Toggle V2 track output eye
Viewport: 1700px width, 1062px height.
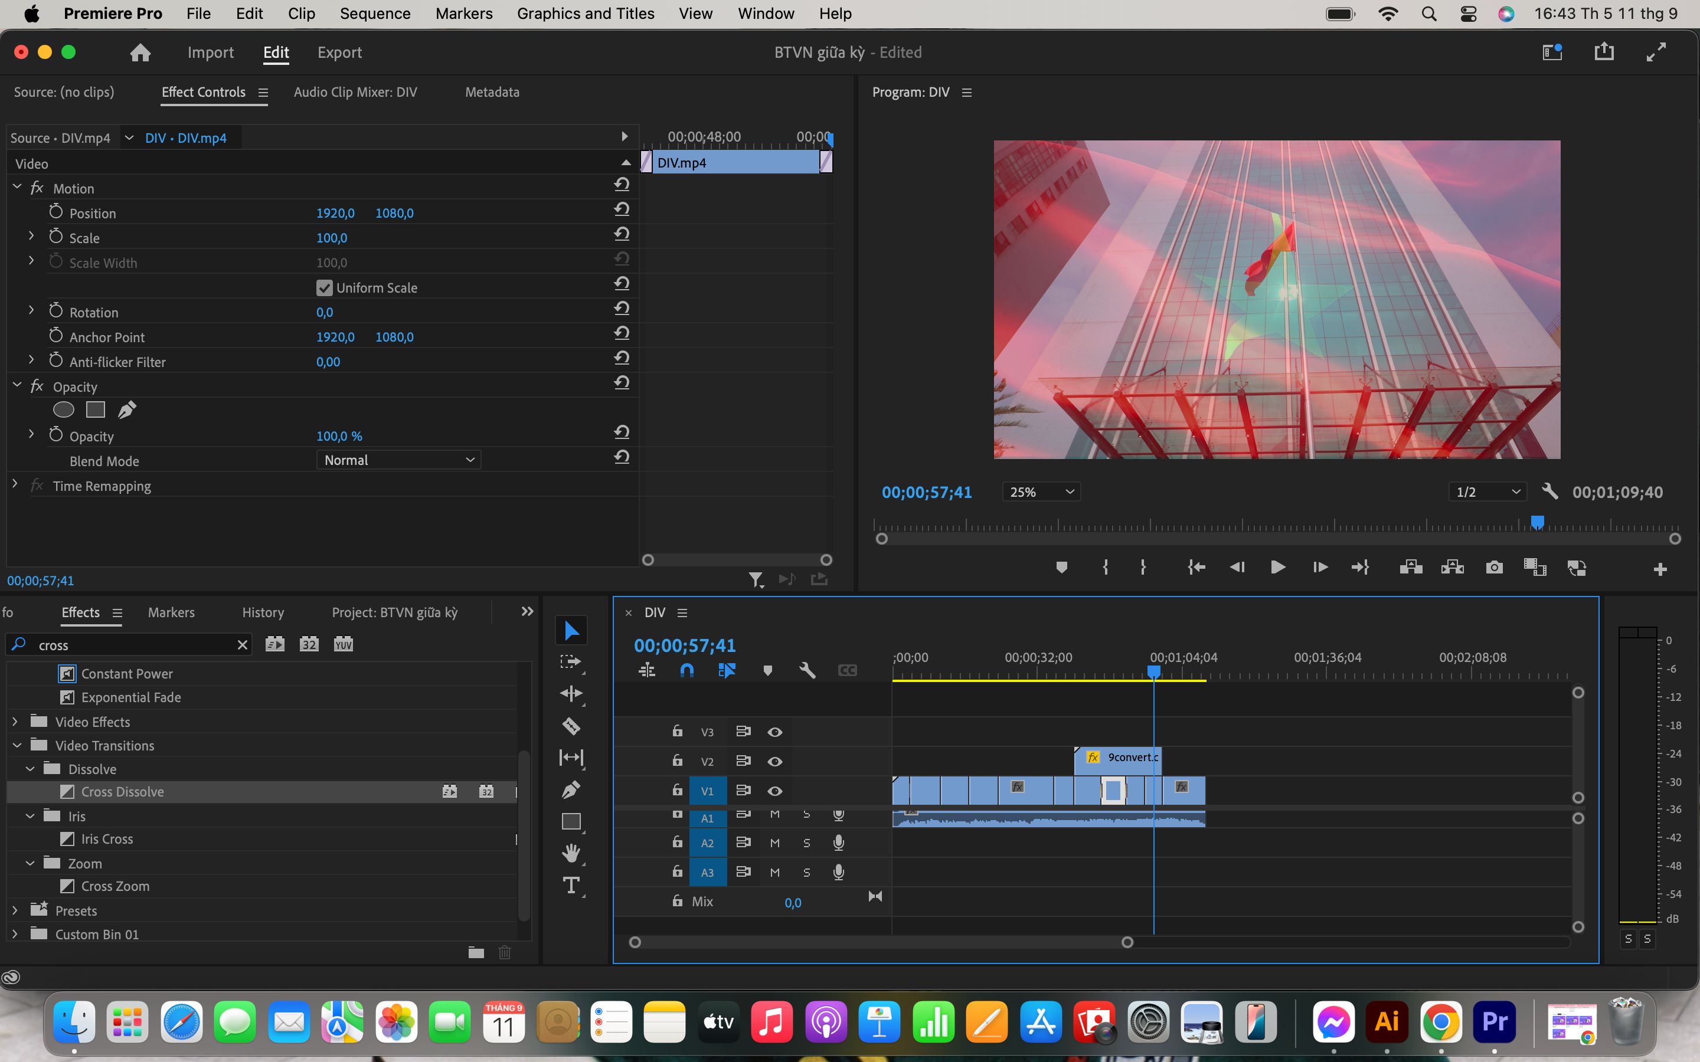775,761
